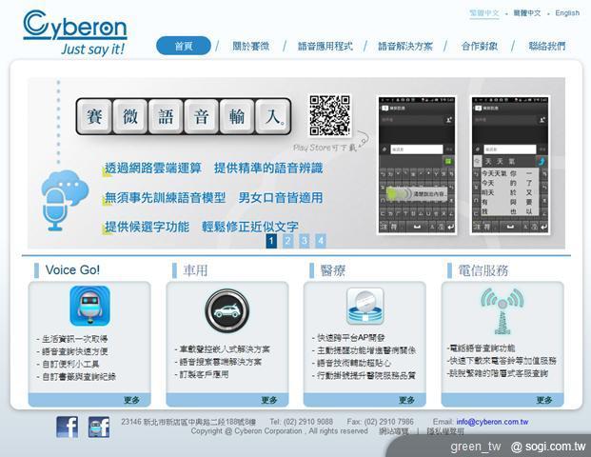
Task: Open the 語音應用程式 menu item
Action: [325, 47]
